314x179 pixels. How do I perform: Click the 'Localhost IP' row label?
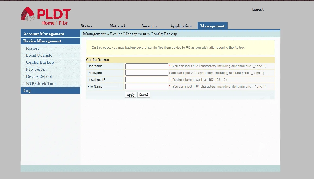(97, 80)
